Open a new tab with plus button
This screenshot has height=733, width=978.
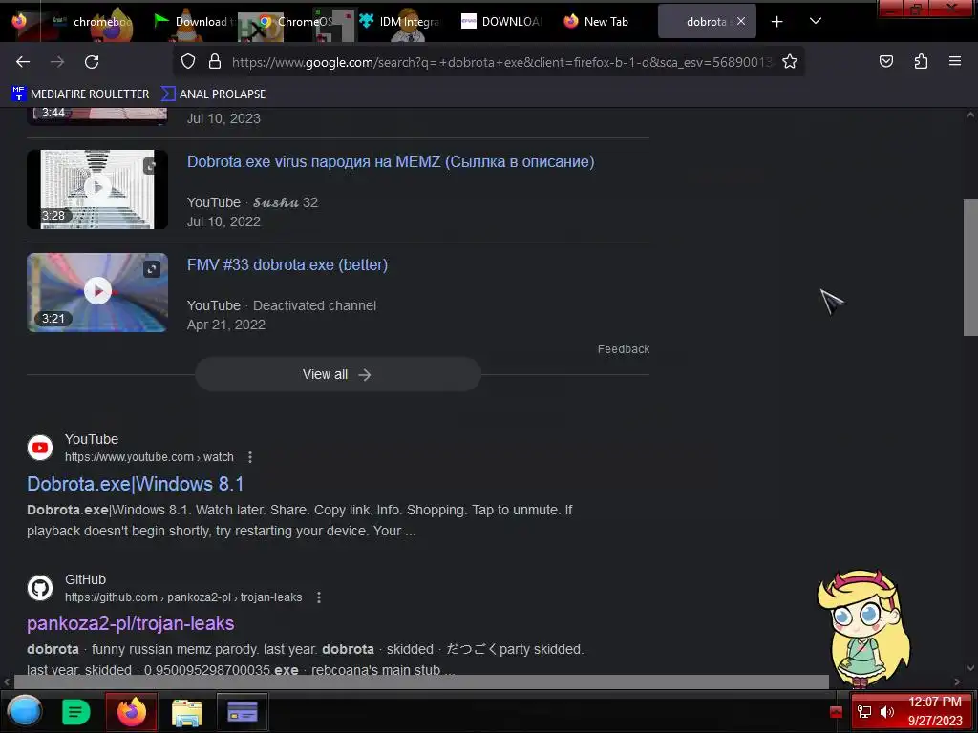click(x=776, y=22)
